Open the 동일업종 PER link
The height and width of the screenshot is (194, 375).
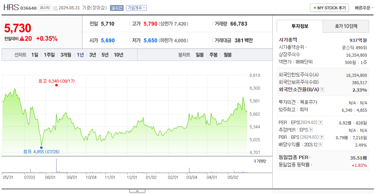coord(295,158)
